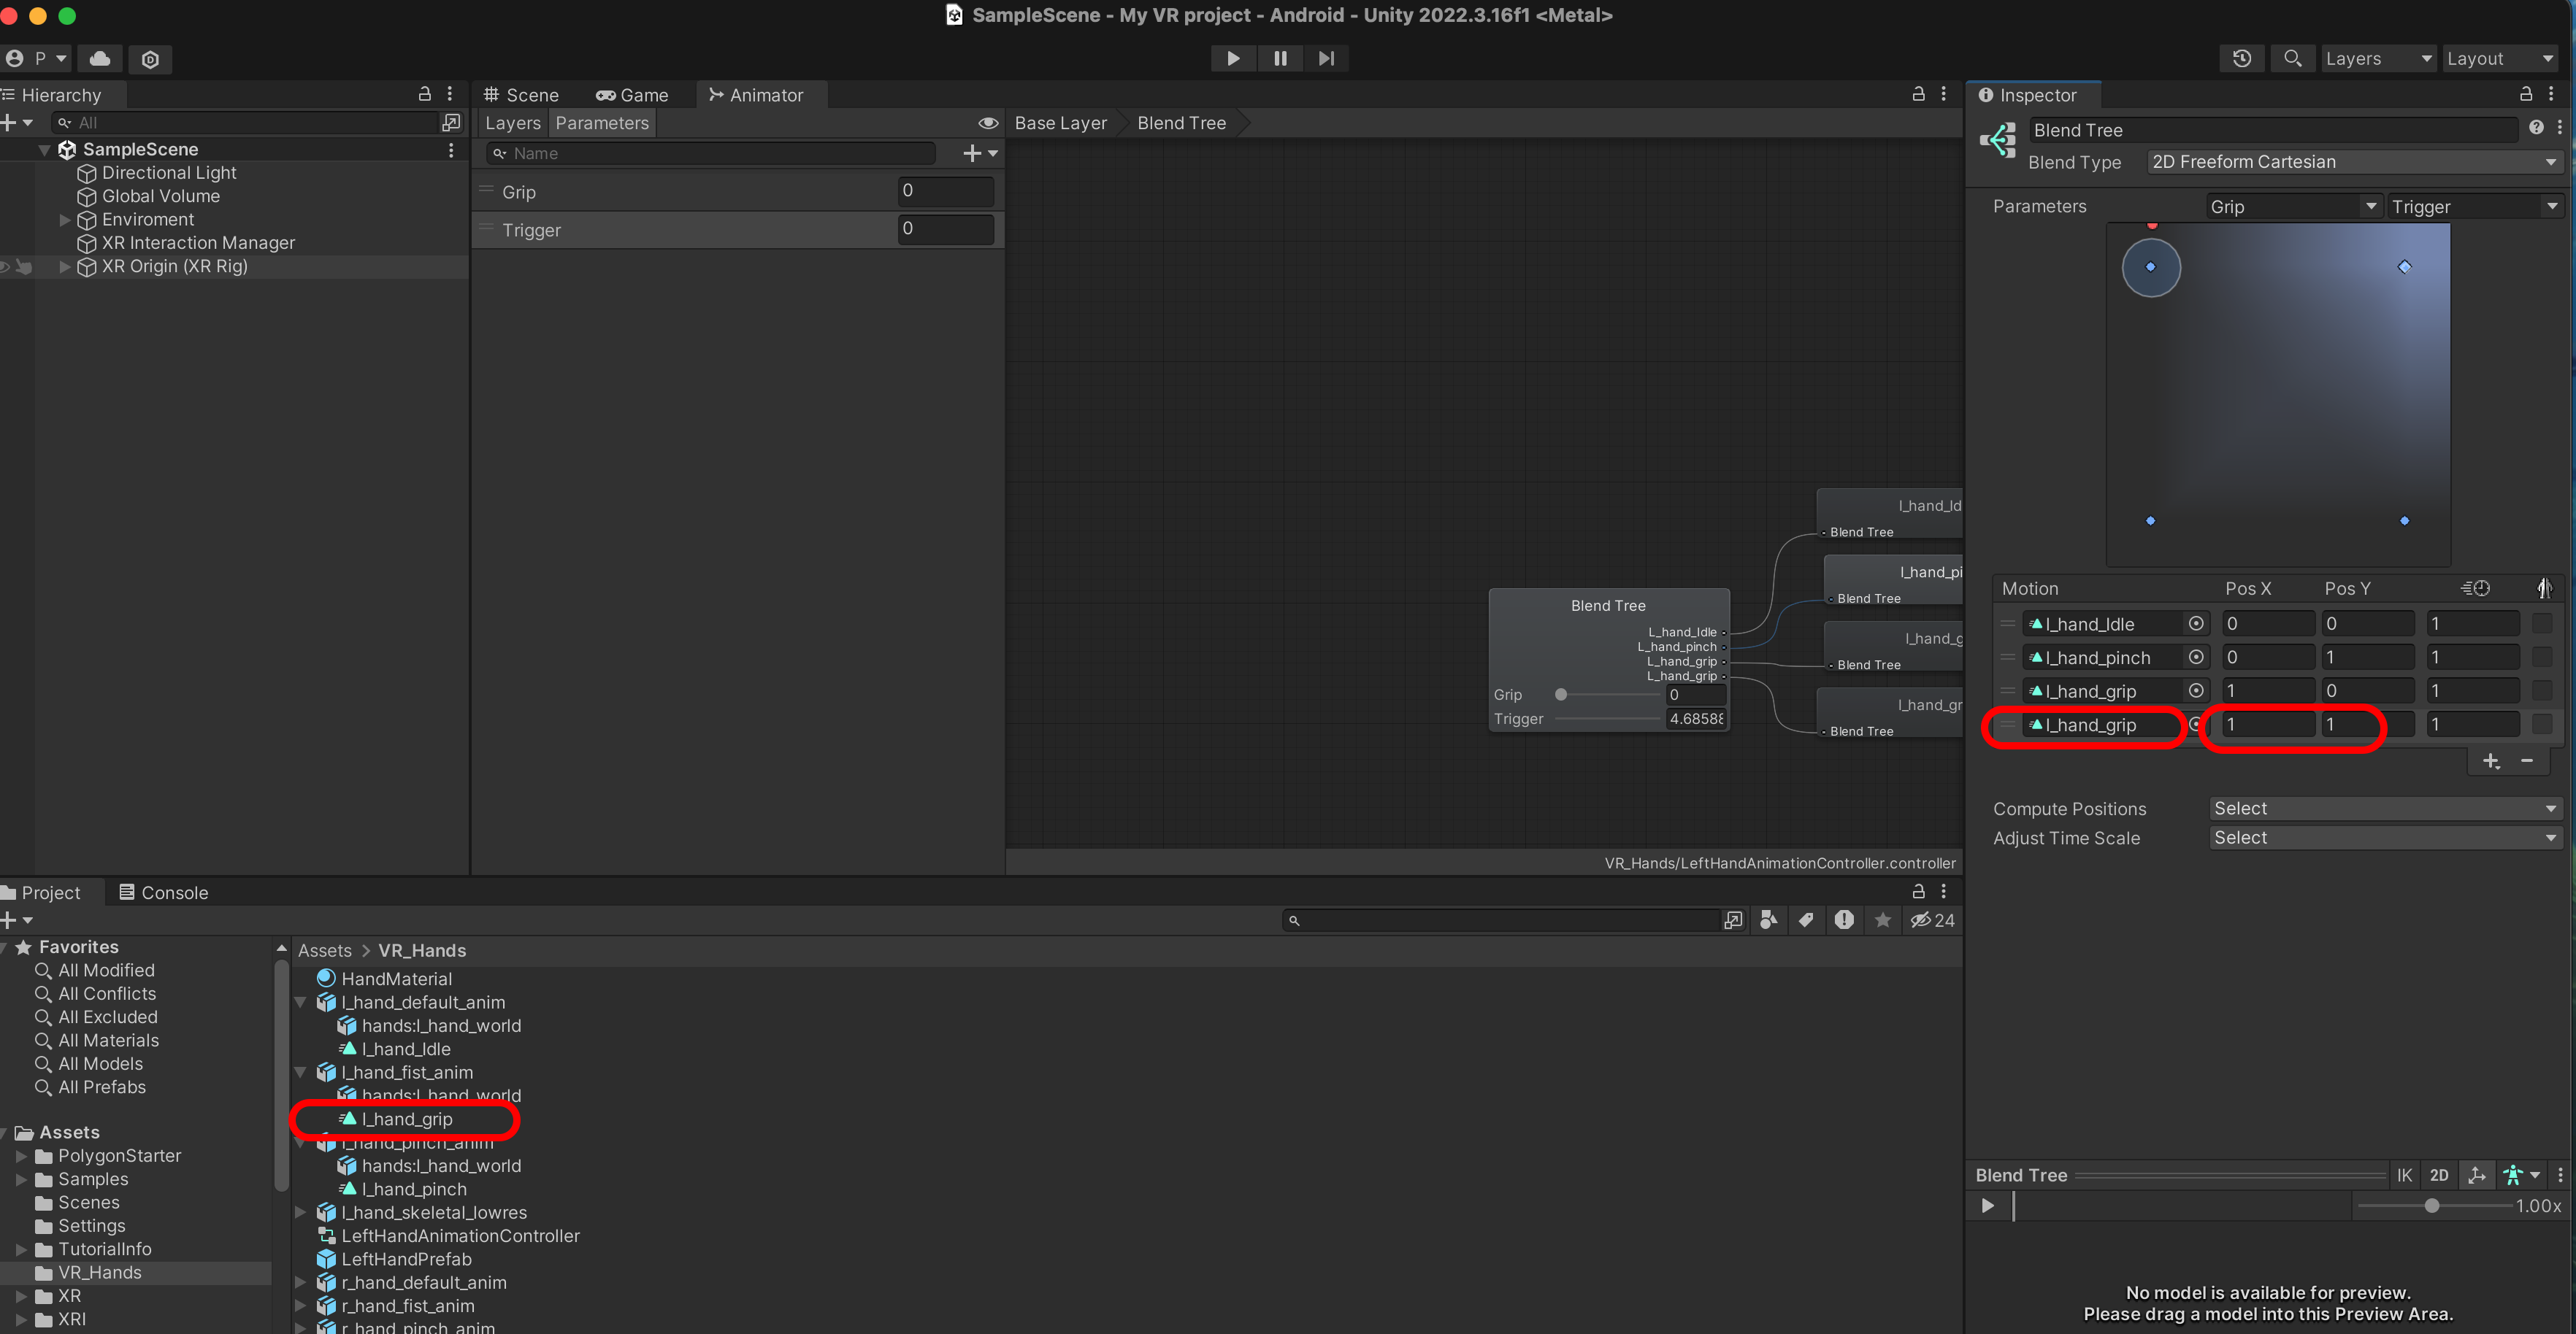Save search to favorites star icon
This screenshot has width=2576, height=1334.
tap(1883, 920)
